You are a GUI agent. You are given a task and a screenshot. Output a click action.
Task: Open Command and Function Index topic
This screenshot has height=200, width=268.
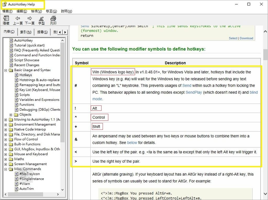click(37, 55)
